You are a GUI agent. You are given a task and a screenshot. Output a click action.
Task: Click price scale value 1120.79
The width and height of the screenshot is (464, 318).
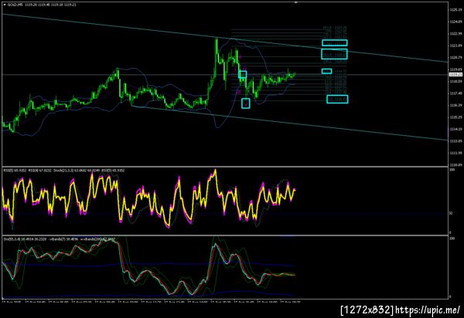point(455,57)
